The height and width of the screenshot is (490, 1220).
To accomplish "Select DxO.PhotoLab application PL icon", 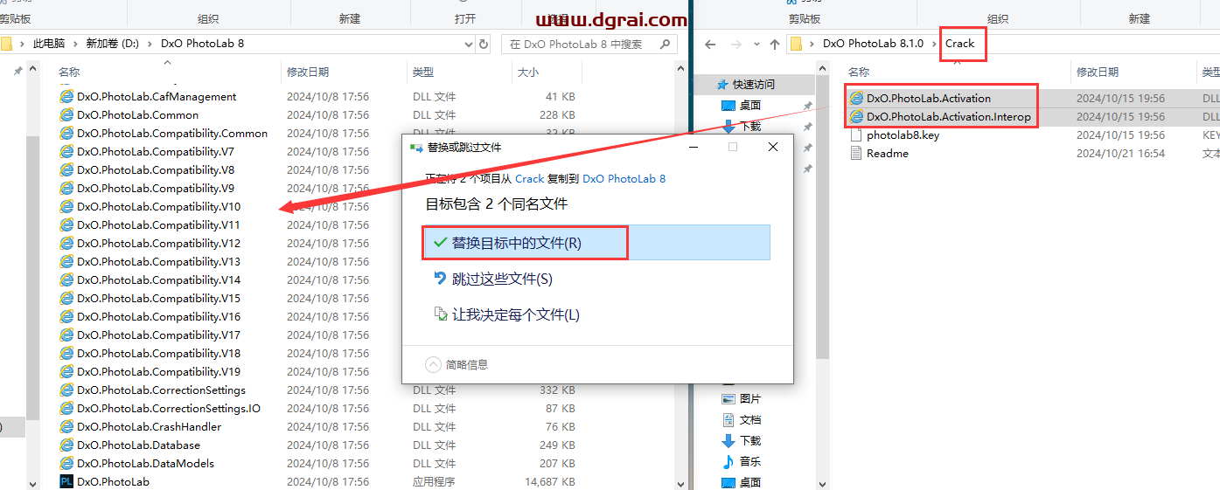I will pyautogui.click(x=66, y=481).
